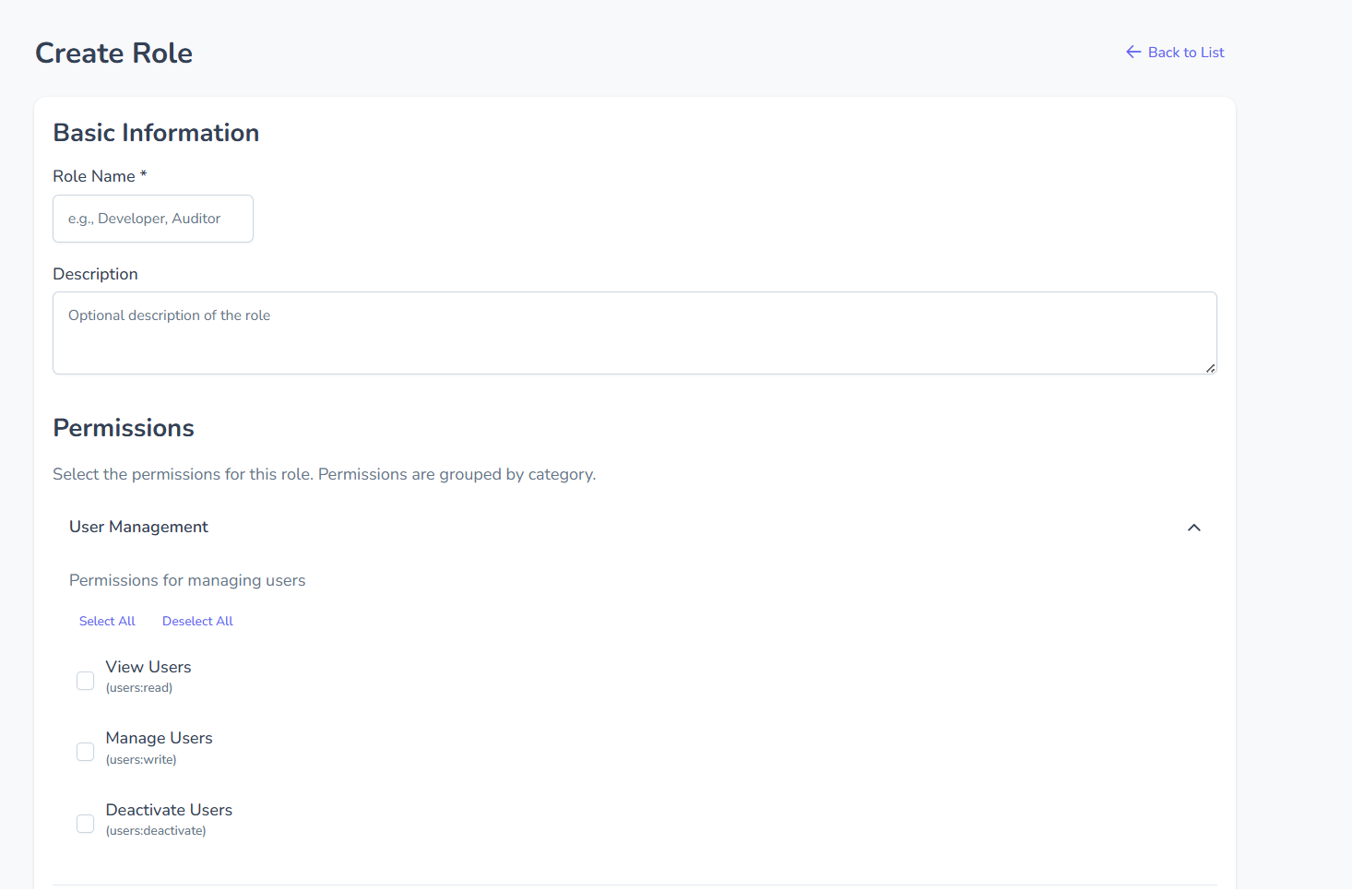Click the Deactivate Users permission label
The image size is (1352, 891).
(169, 810)
